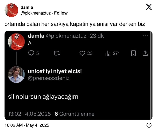The width and height of the screenshot is (157, 133).
Task: Open the view stats icon showing 271
Action: [x=108, y=53]
